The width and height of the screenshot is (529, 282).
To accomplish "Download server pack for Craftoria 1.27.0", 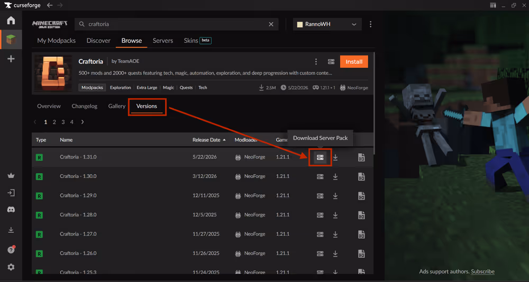I will click(x=320, y=234).
